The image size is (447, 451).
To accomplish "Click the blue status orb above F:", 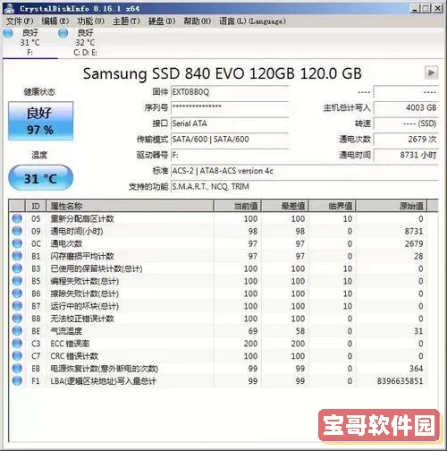I will [x=8, y=33].
